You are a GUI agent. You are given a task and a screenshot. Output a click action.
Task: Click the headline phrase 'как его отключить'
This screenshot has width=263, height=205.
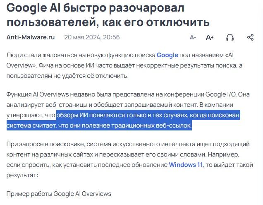click(x=156, y=22)
